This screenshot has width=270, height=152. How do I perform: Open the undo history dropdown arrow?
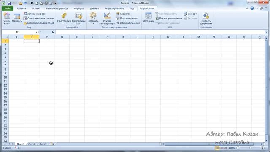pos(28,3)
